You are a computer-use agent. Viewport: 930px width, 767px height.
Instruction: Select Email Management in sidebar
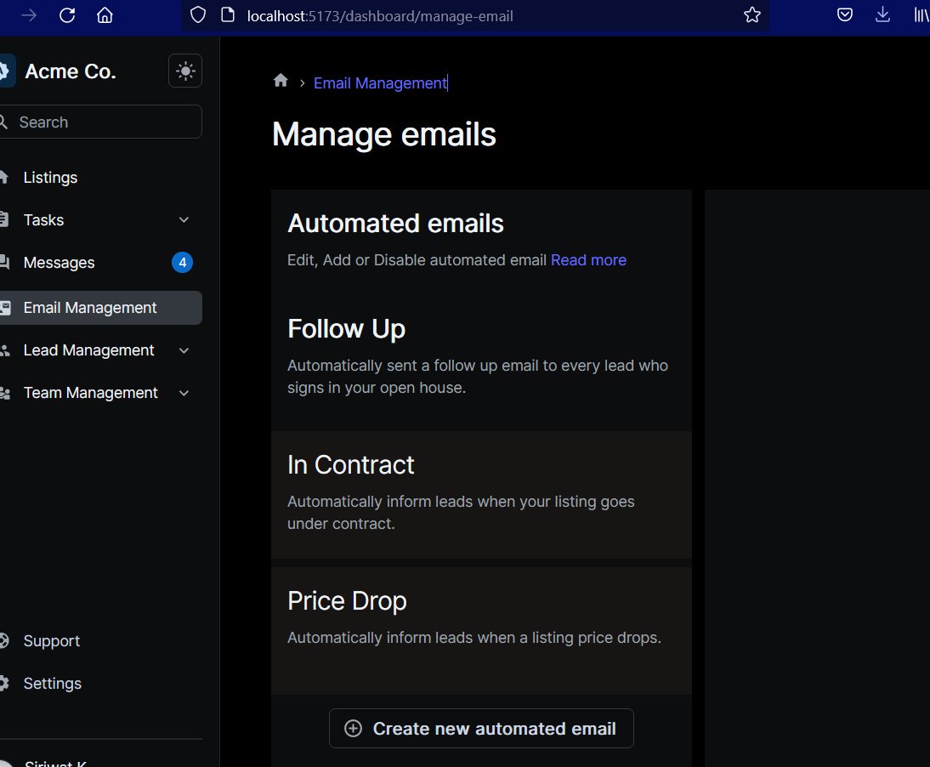[x=99, y=308]
